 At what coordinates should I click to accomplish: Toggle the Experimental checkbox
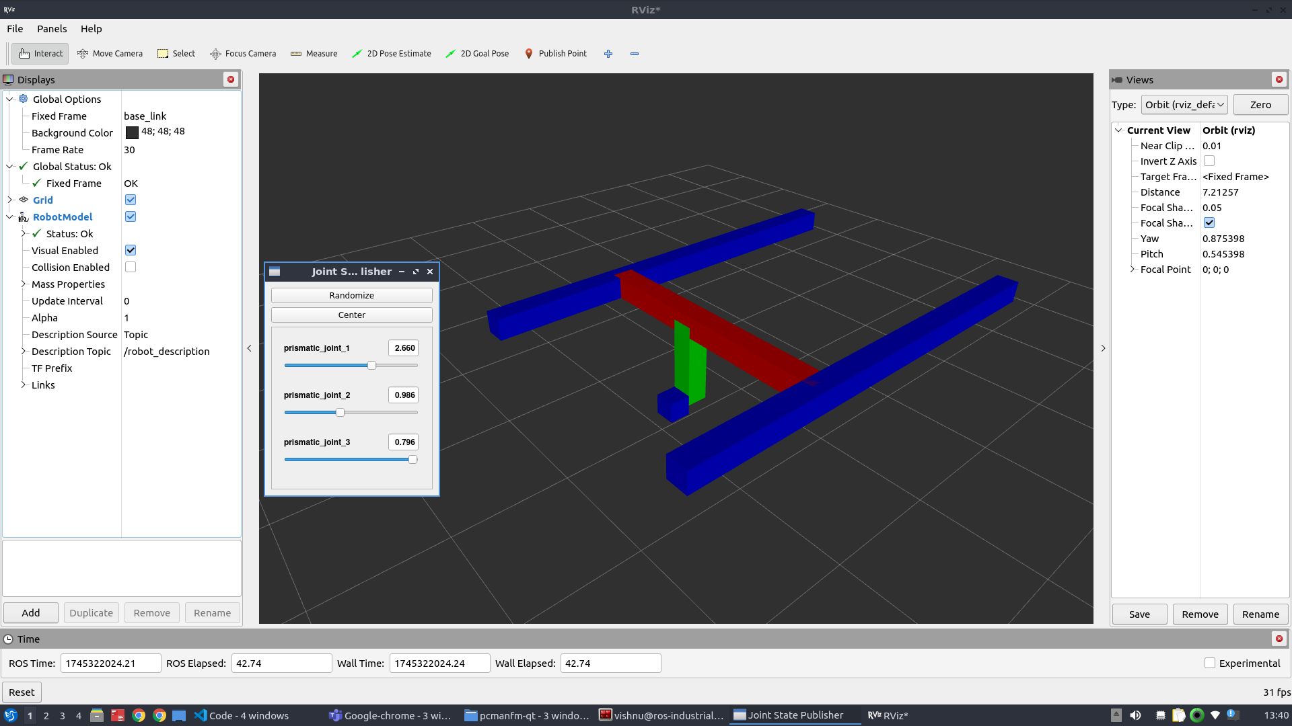pyautogui.click(x=1210, y=663)
